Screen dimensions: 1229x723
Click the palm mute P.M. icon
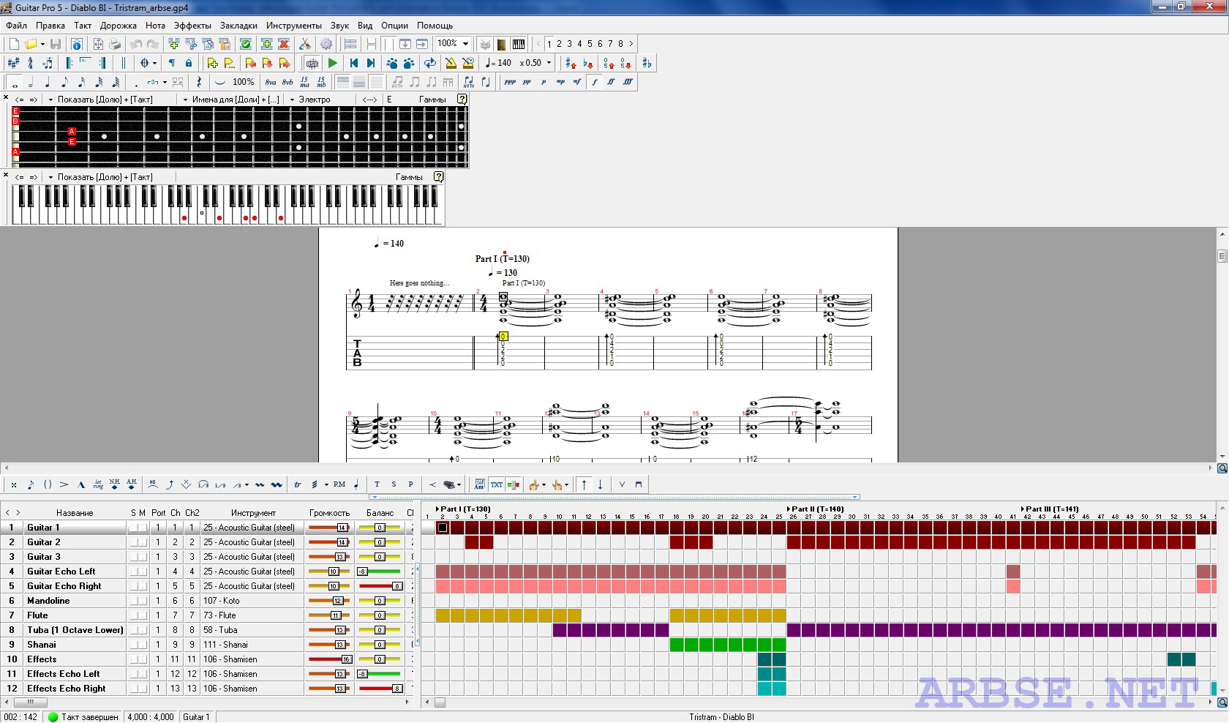click(339, 484)
